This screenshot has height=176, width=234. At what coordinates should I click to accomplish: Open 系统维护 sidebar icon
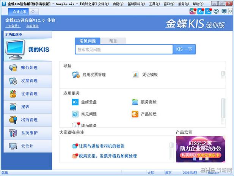(13, 133)
